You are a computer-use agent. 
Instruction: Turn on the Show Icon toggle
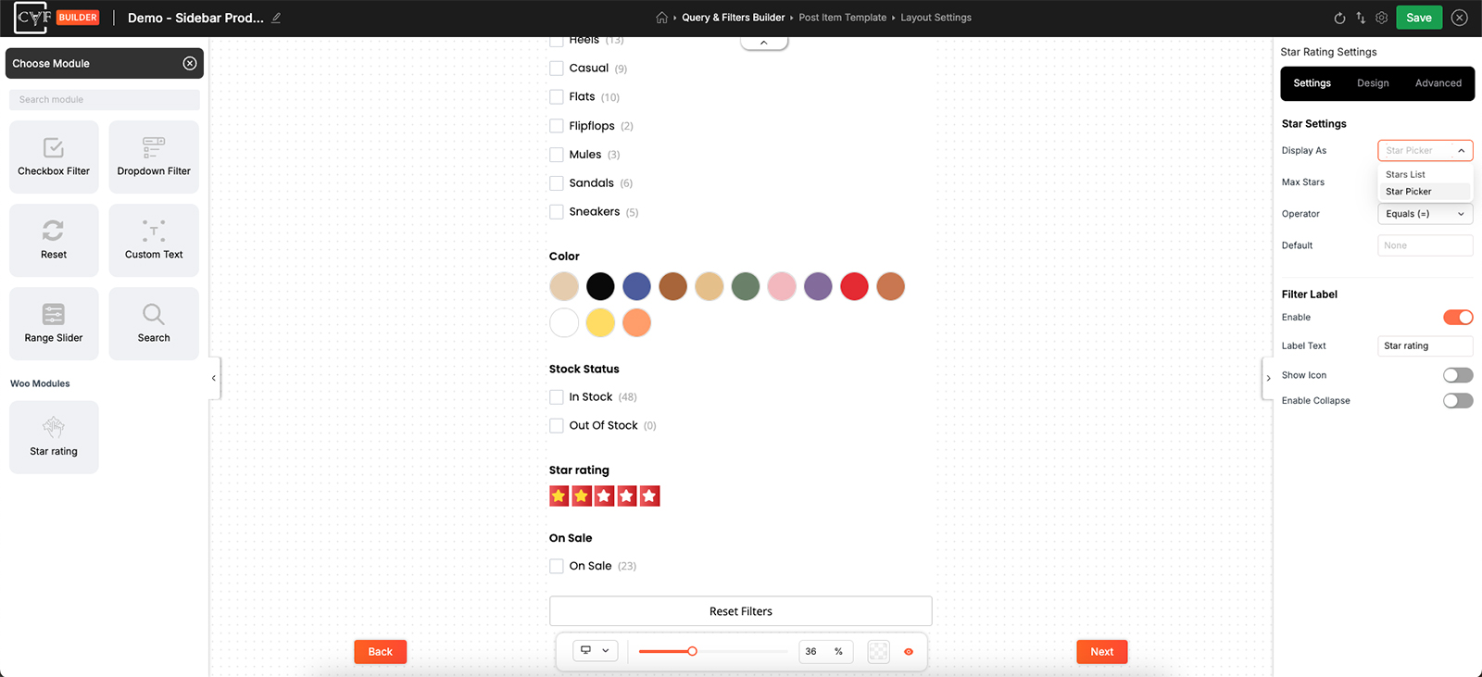pos(1458,375)
